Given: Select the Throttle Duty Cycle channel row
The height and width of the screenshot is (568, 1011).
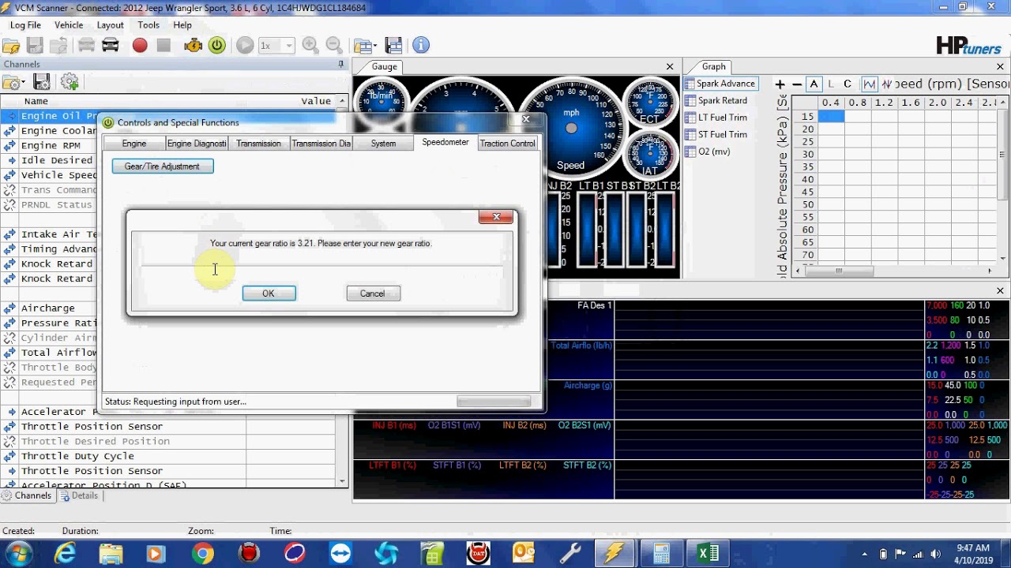Looking at the screenshot, I should click(x=174, y=456).
